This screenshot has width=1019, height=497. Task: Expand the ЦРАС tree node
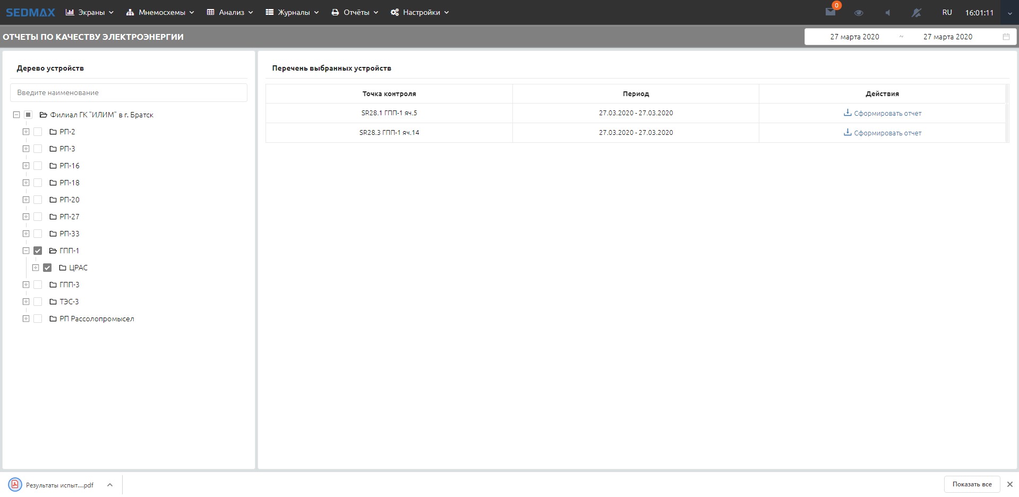point(35,268)
